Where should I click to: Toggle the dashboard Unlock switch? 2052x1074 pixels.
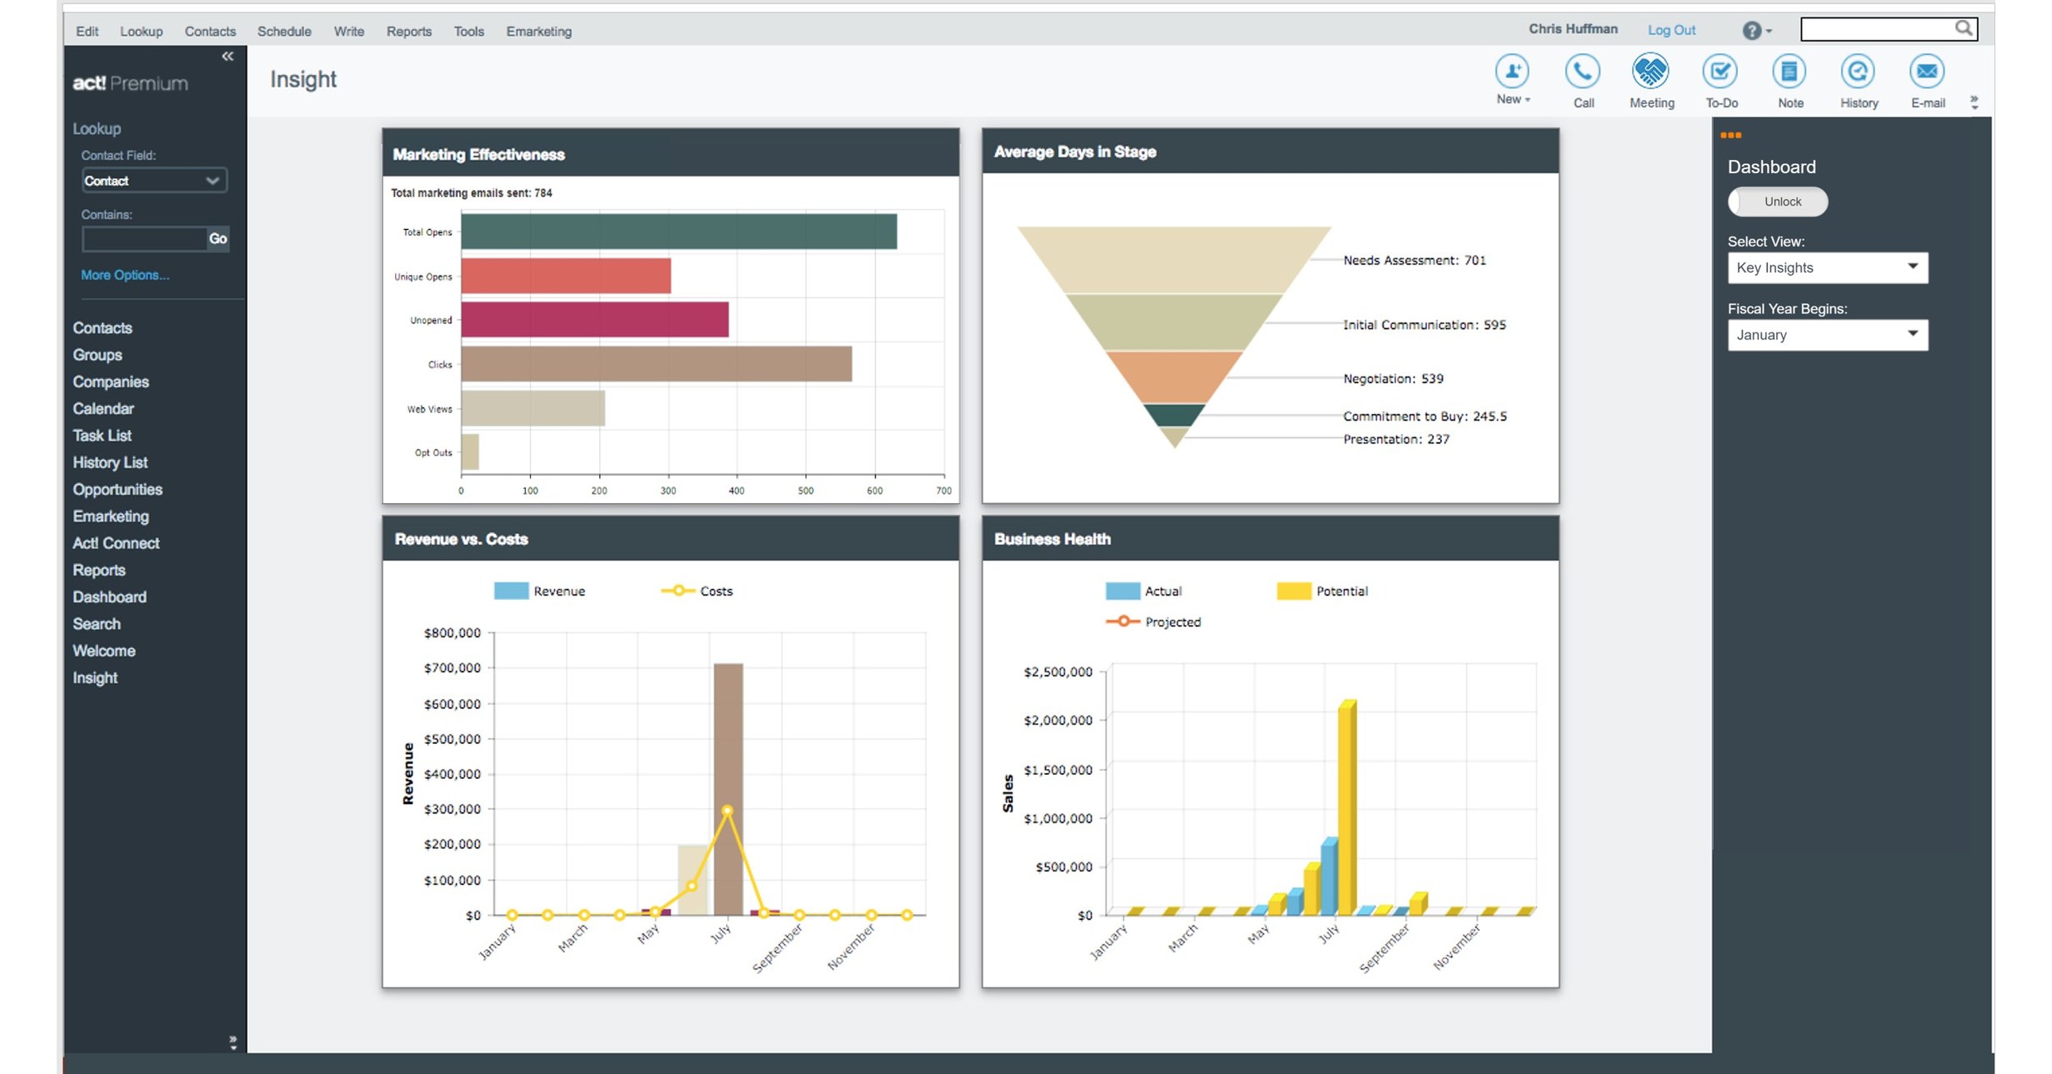[1777, 202]
